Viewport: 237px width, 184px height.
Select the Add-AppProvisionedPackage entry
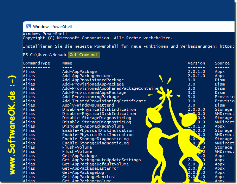pos(93,80)
